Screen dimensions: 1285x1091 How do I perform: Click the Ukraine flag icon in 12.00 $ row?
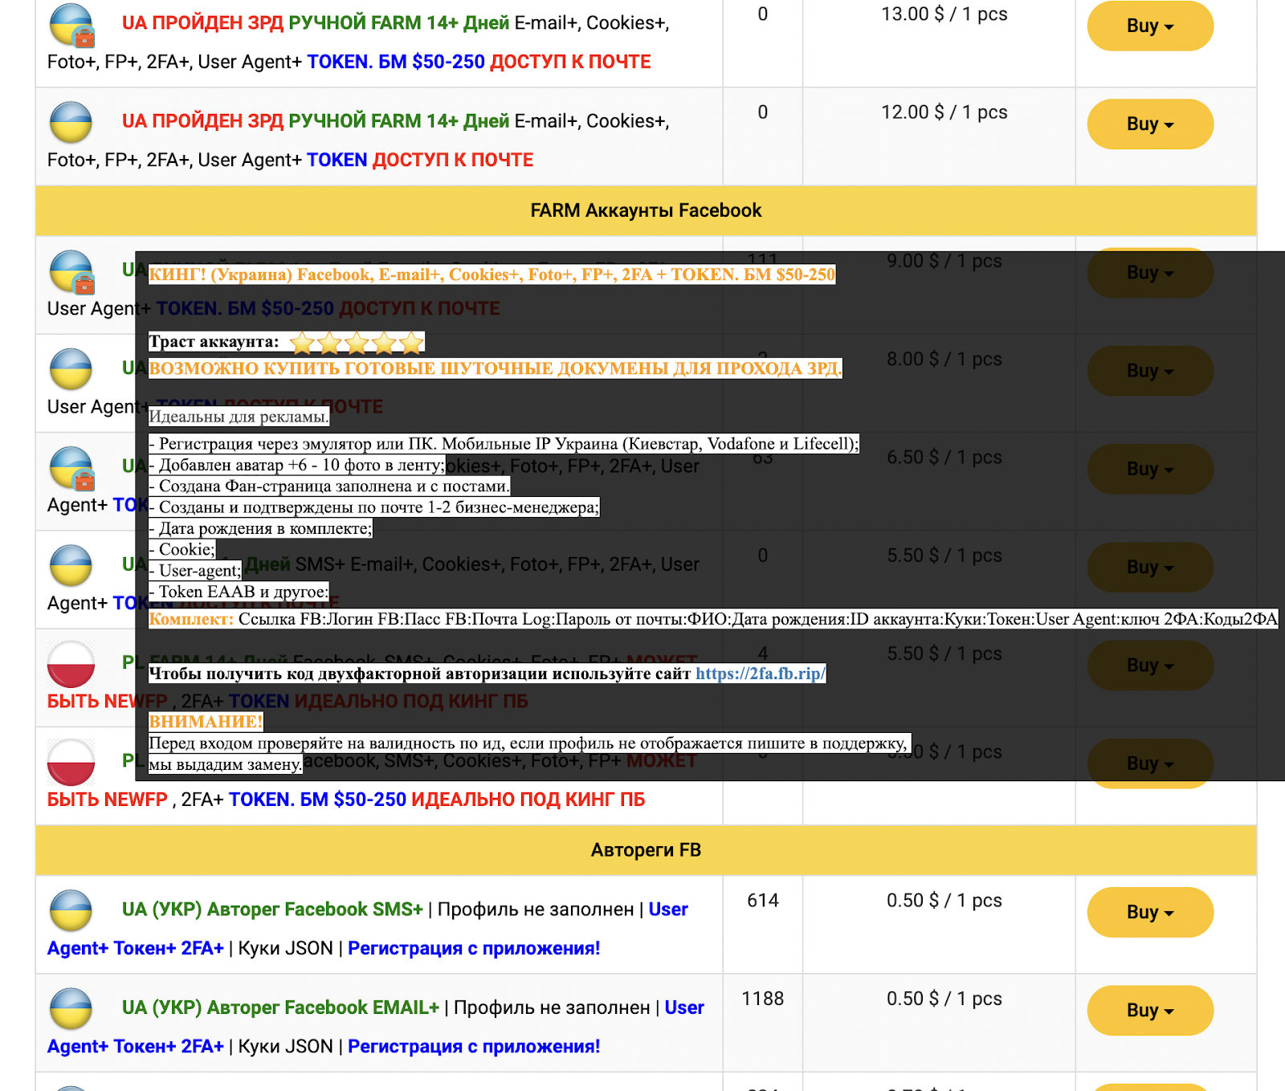(x=71, y=122)
